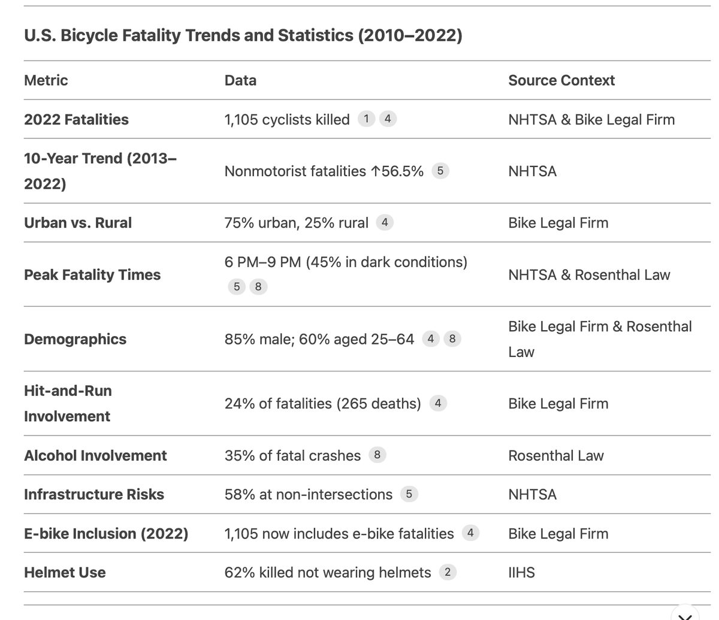The width and height of the screenshot is (719, 620).
Task: Select the Alcohol Involvement row label
Action: (x=95, y=455)
